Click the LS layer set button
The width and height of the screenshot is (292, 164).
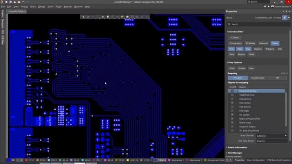(11, 160)
